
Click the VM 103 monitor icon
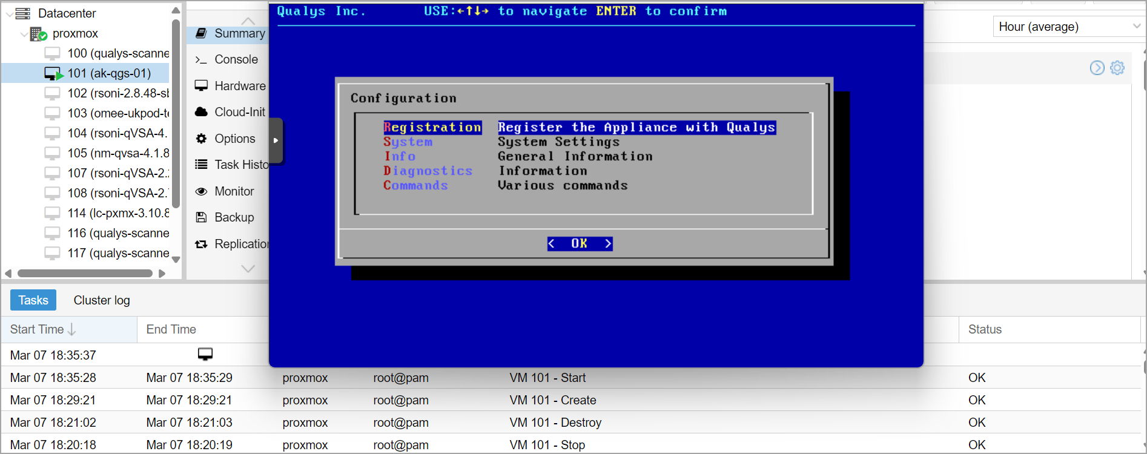click(x=53, y=114)
